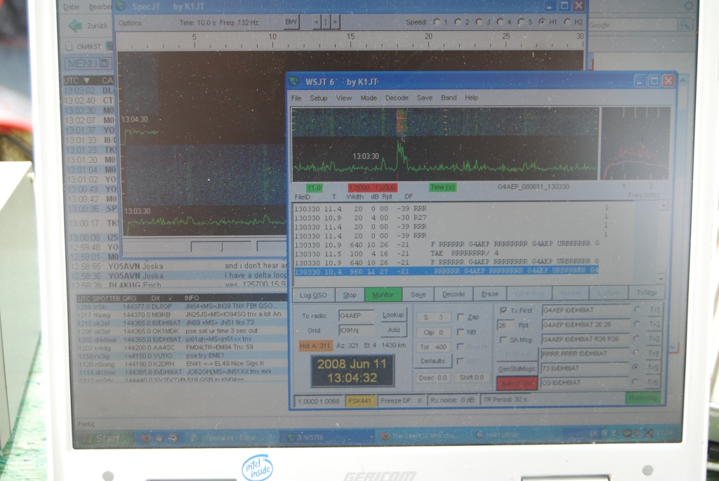Select highlighted decode line 130330 10.4 960
Image resolution: width=719 pixels, height=481 pixels.
(446, 272)
